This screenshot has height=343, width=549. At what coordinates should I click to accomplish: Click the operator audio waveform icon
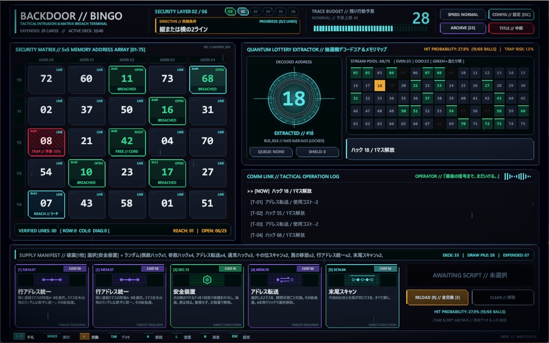517,177
